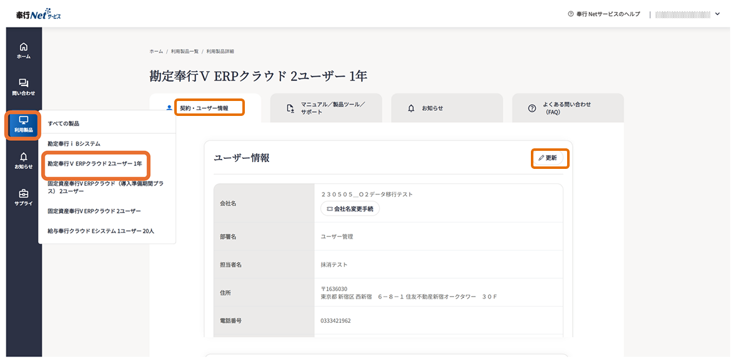
Task: Open the サプライ briefcase icon
Action: coord(23,197)
